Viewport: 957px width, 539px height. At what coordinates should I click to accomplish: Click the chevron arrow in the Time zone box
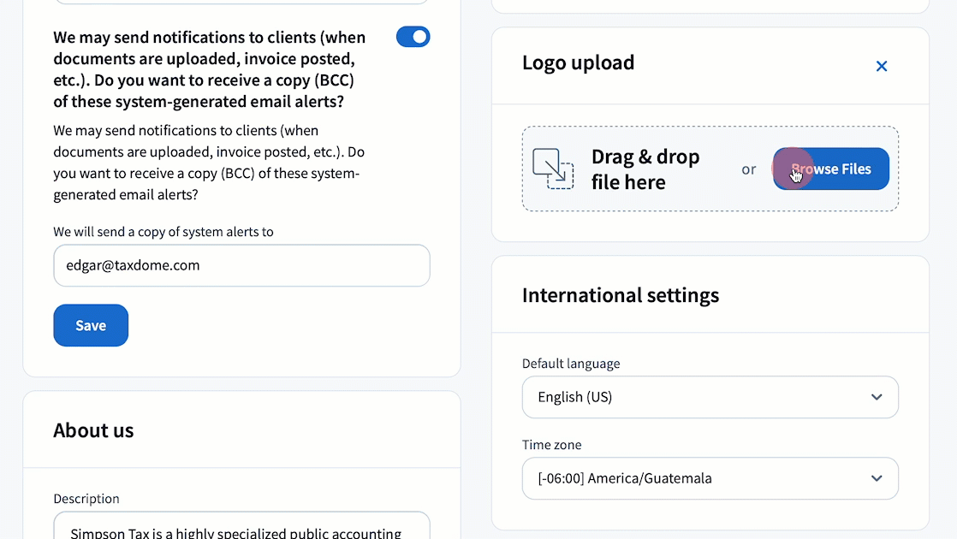(876, 478)
